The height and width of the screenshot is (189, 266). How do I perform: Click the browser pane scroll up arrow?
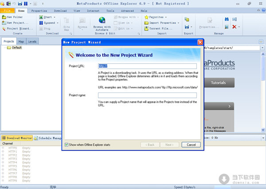pos(263,54)
